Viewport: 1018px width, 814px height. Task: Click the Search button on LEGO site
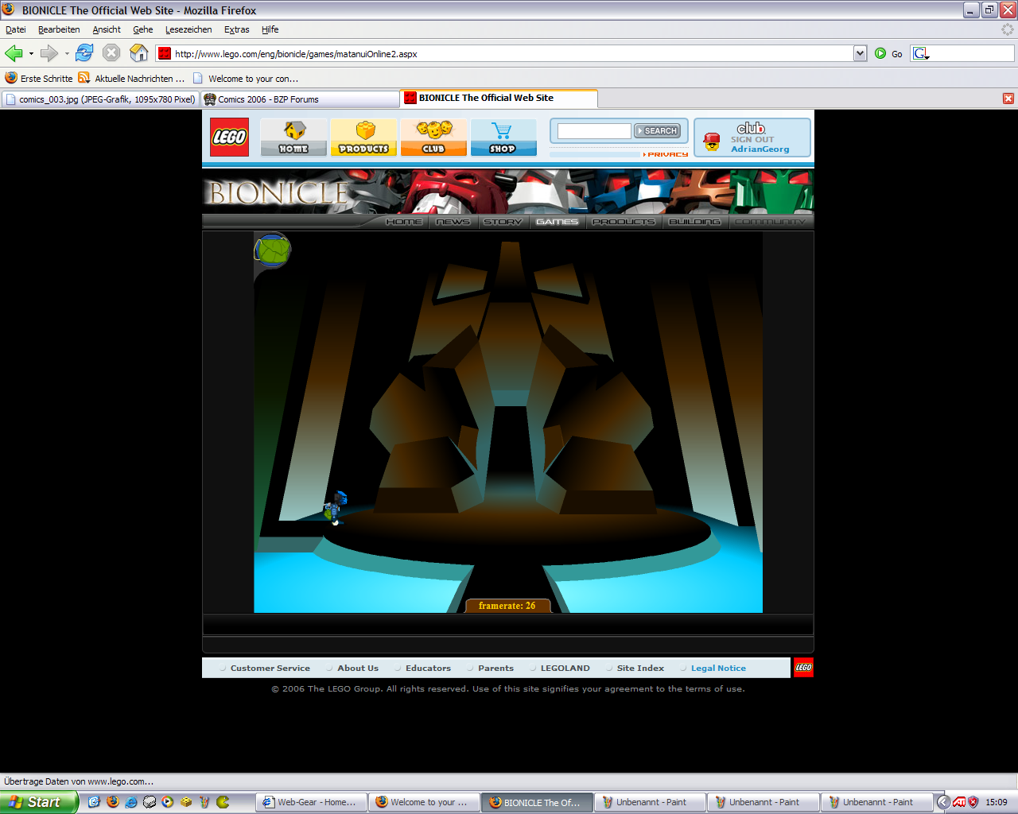pos(657,130)
